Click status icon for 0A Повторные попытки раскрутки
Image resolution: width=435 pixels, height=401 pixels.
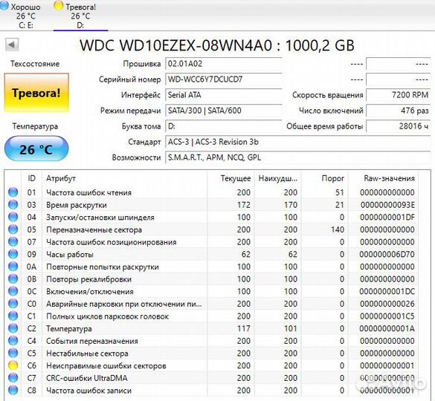13,267
